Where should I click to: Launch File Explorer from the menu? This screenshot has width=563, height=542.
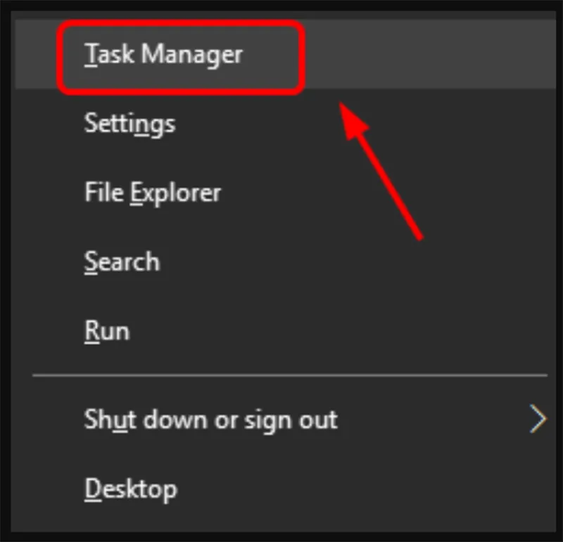pos(153,193)
